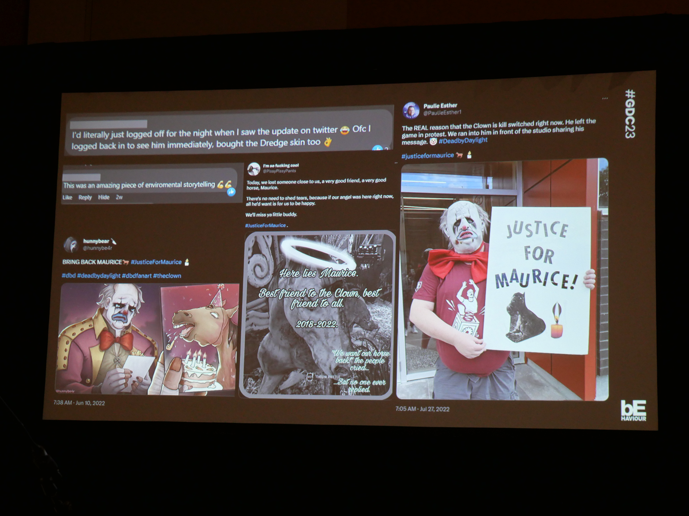Viewport: 689px width, 516px height.
Task: Open hunnybear's profile avatar
Action: [x=71, y=244]
